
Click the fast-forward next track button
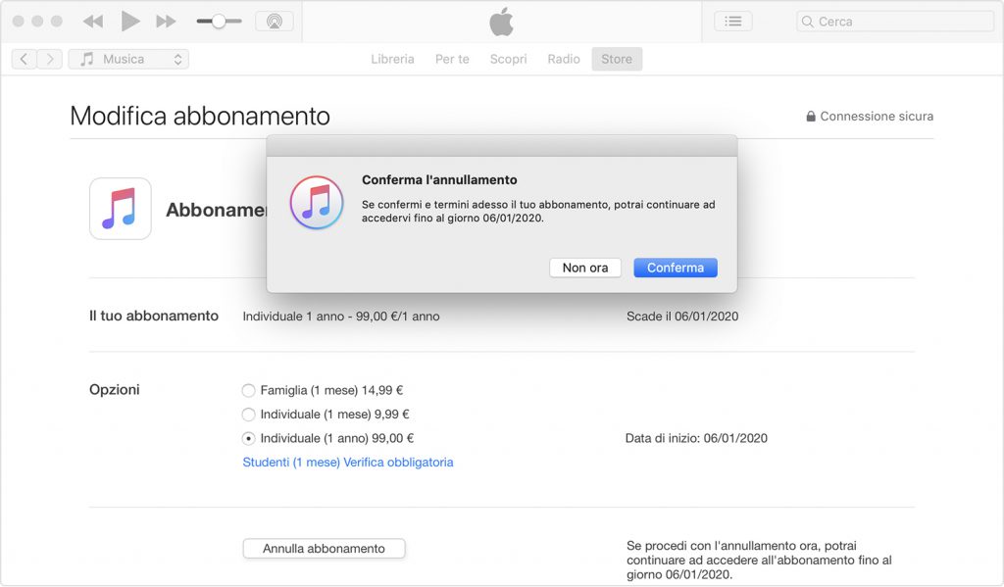[166, 22]
